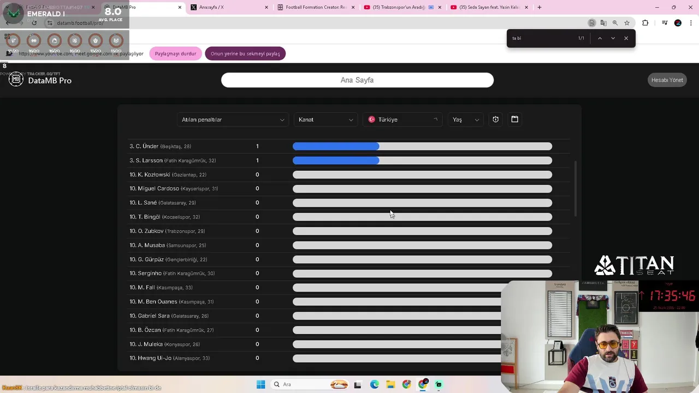Click the DataMB Pro logo icon

(x=16, y=80)
